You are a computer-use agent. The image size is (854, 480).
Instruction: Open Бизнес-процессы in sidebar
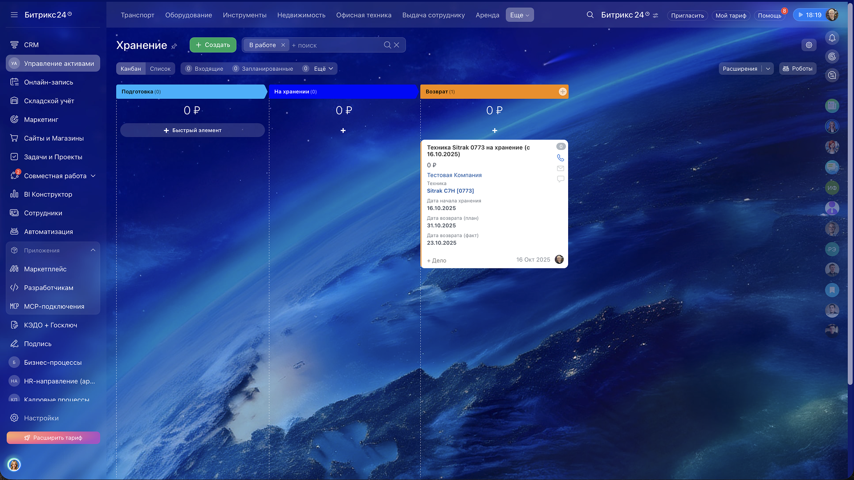tap(53, 363)
